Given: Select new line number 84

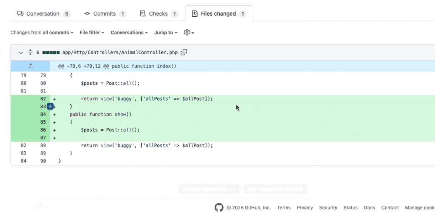Looking at the screenshot, I should [43, 114].
